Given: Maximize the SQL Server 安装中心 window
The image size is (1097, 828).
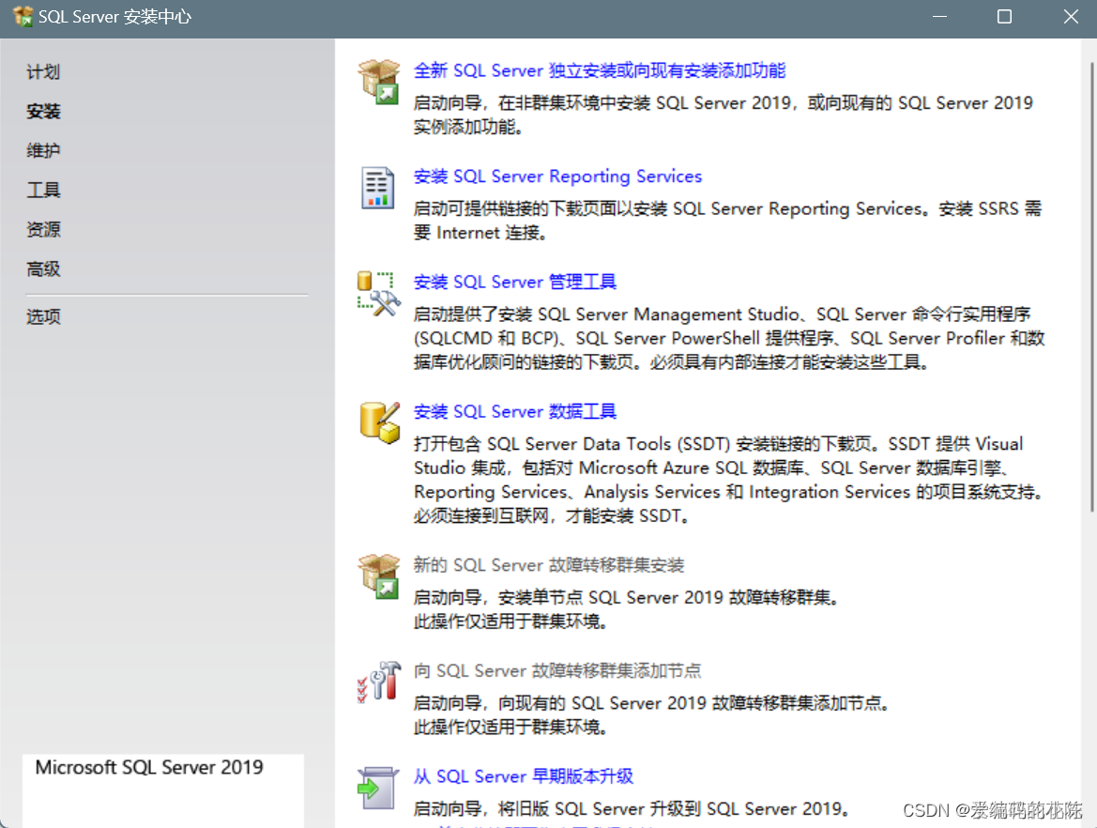Looking at the screenshot, I should (1004, 16).
